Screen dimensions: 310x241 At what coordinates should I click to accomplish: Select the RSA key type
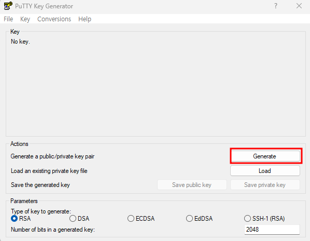(21, 219)
